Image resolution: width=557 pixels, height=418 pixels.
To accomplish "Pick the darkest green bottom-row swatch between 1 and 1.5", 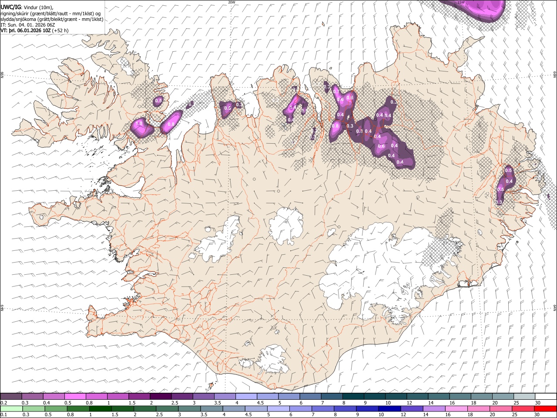I will point(100,409).
